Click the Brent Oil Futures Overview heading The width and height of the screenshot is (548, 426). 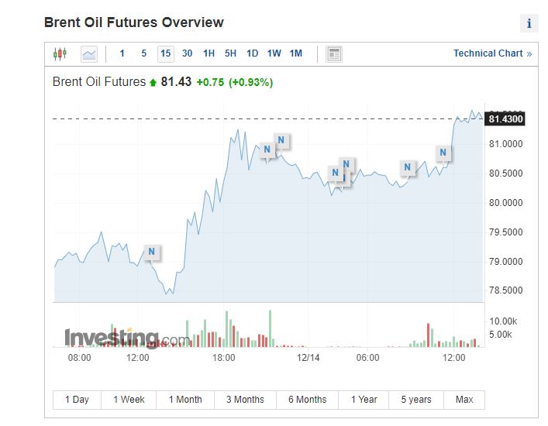tap(133, 22)
